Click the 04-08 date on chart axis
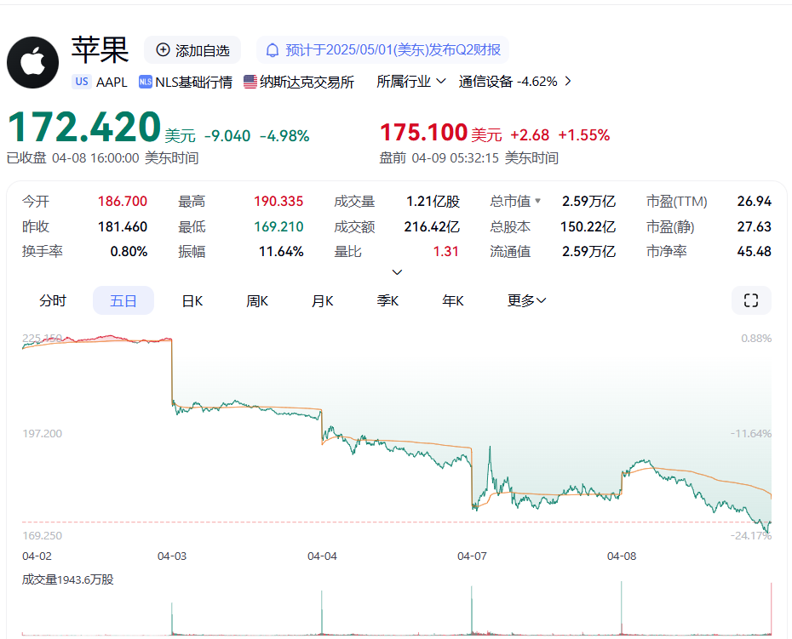Screen dimensions: 792x639 pyautogui.click(x=622, y=556)
